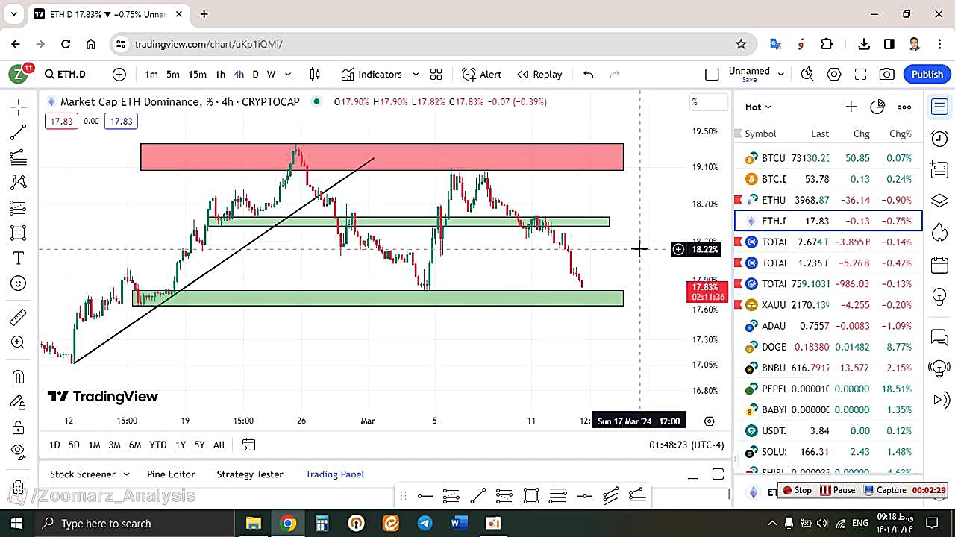Image resolution: width=955 pixels, height=537 pixels.
Task: Select DOGE row in watchlist
Action: click(x=828, y=347)
